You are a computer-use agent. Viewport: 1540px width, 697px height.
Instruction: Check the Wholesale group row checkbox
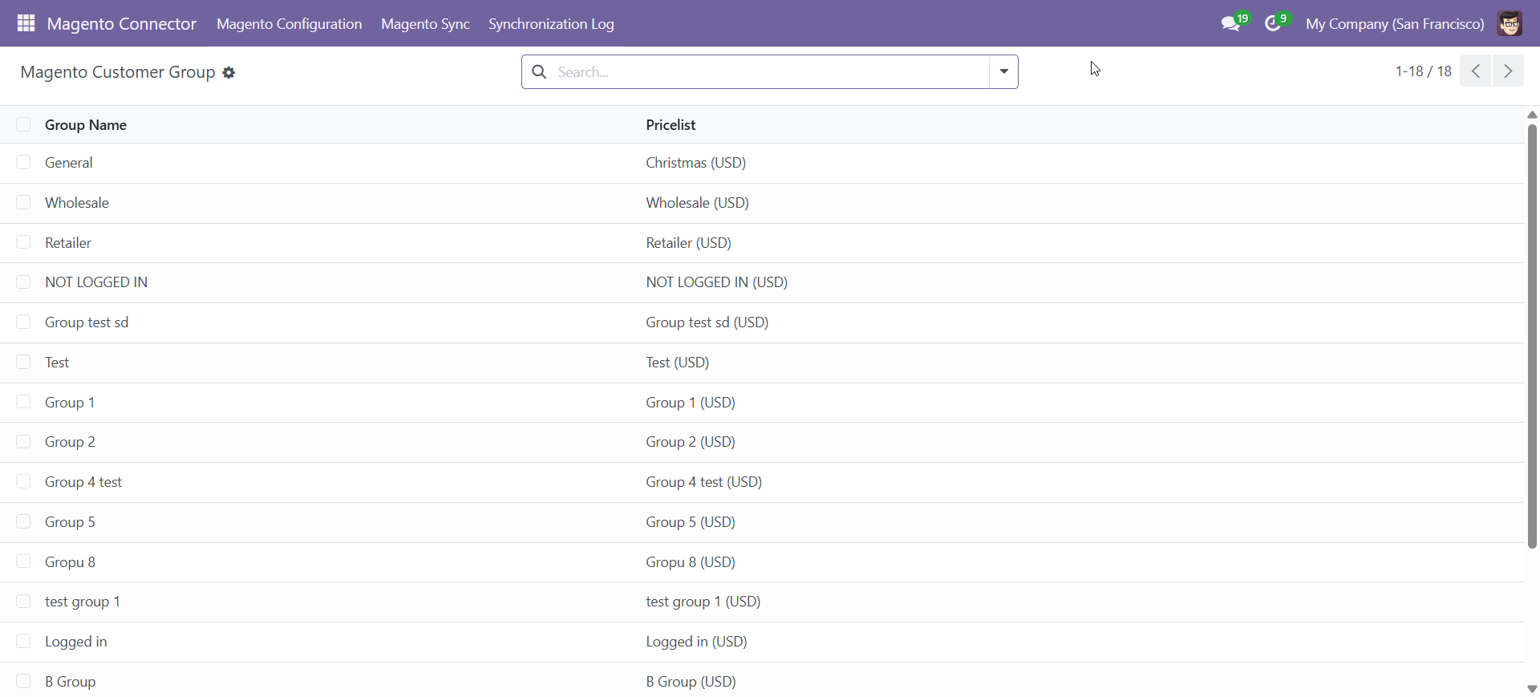[x=23, y=202]
